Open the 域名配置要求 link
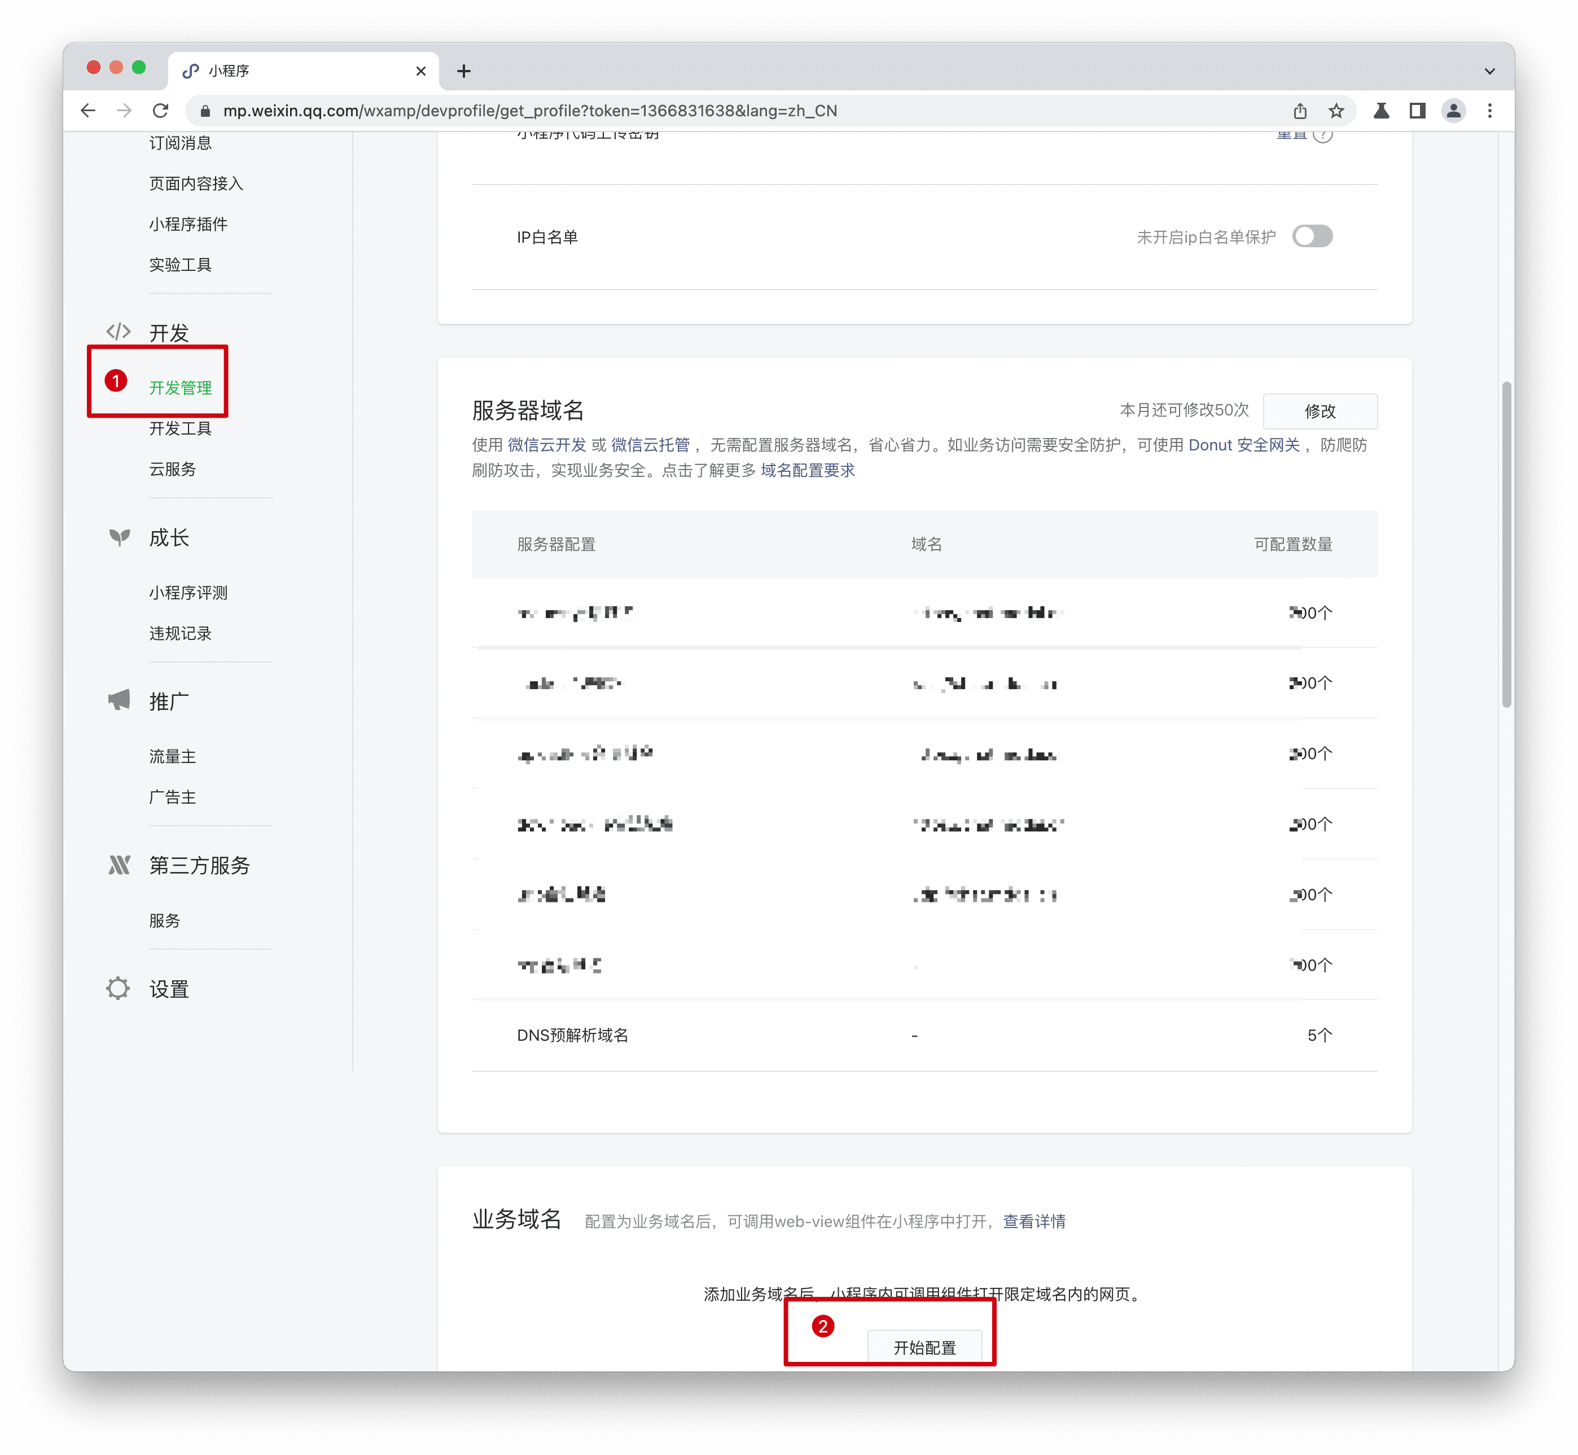Screen dimensions: 1578x1455 pos(807,470)
